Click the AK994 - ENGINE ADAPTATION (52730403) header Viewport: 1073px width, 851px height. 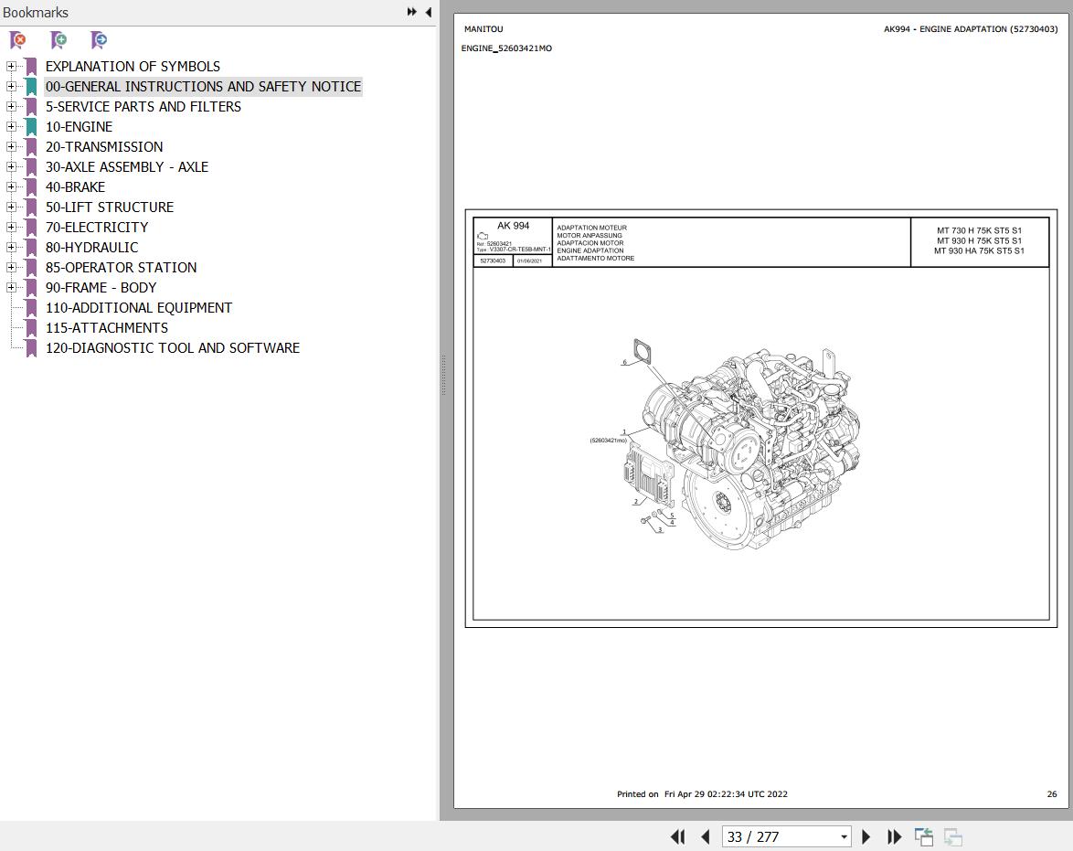(971, 28)
